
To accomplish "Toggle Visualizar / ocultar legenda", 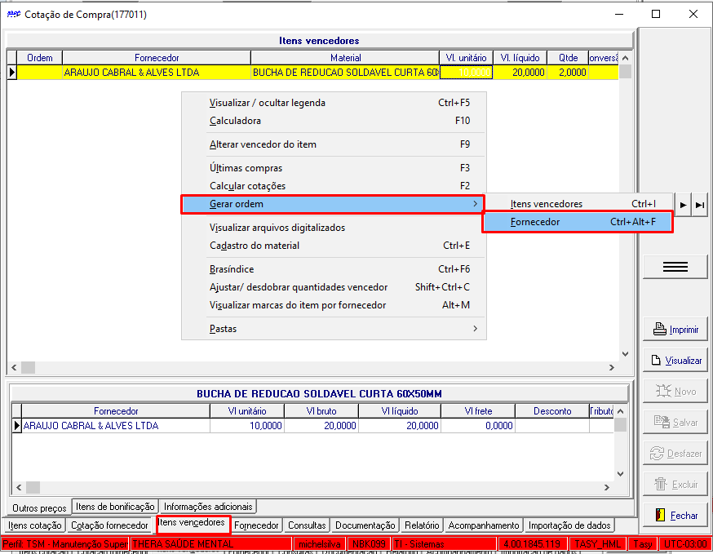I will point(334,103).
